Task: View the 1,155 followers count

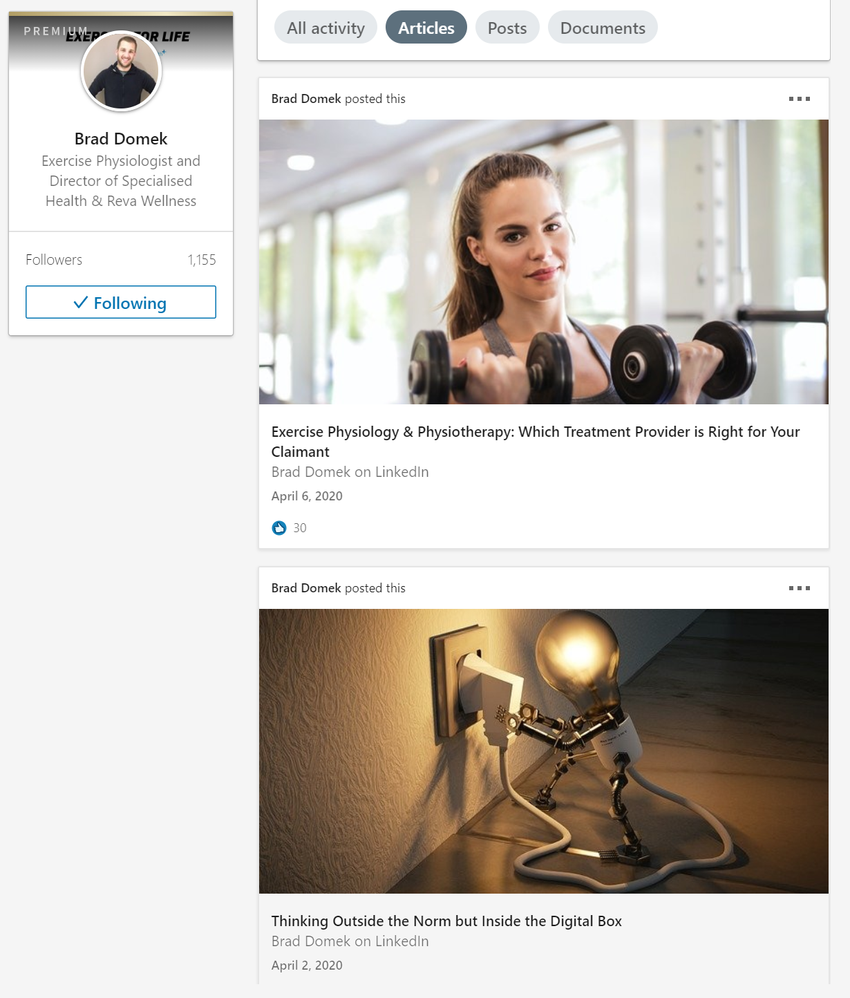Action: pos(202,260)
